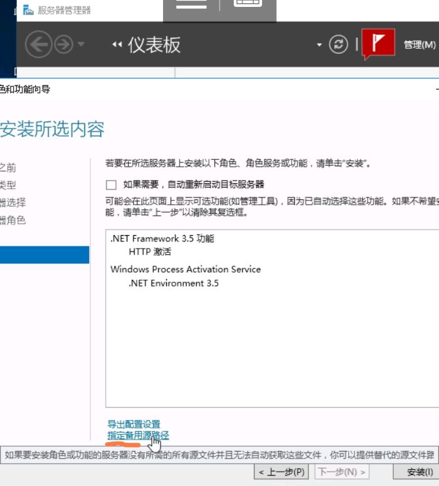This screenshot has height=486, width=439.
Task: Open the navigation history dropdown arrow
Action: point(81,44)
